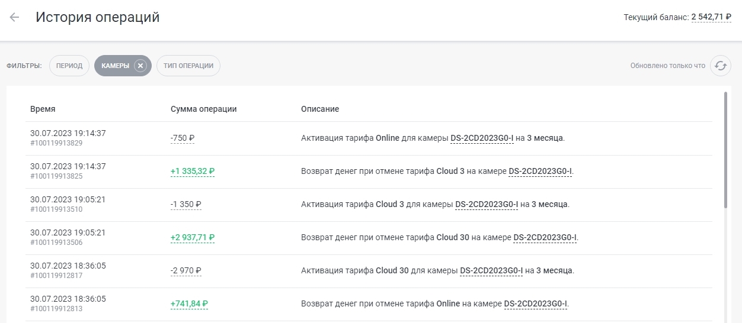Click the back arrow icon
The image size is (742, 323).
point(14,17)
